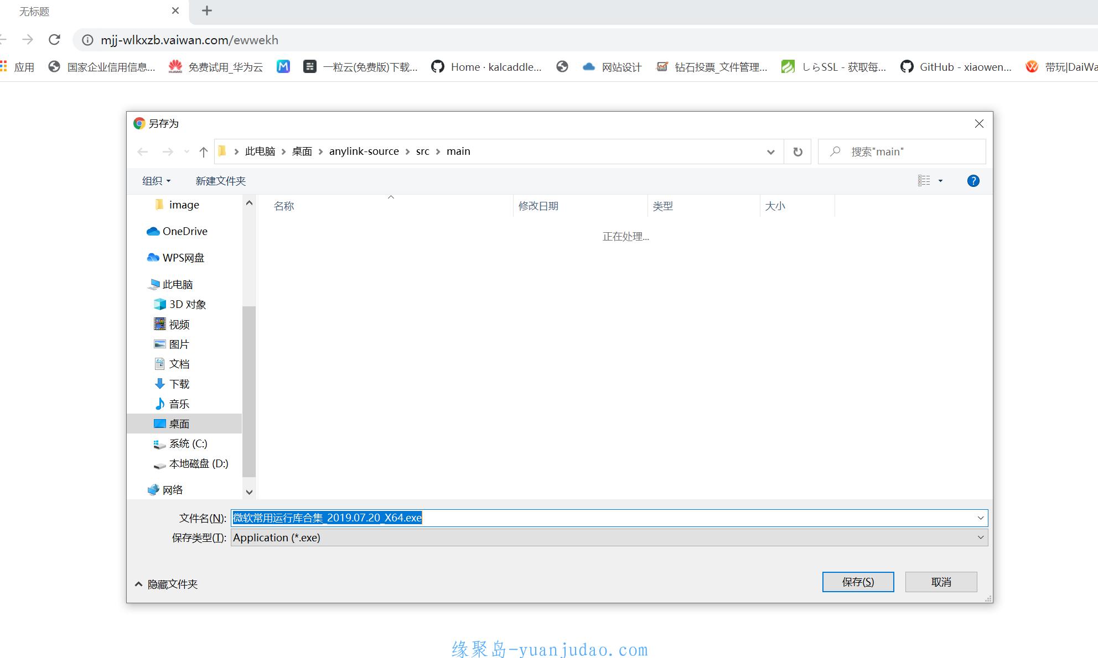Select main in breadcrumb path
This screenshot has height=658, width=1098.
(x=458, y=152)
